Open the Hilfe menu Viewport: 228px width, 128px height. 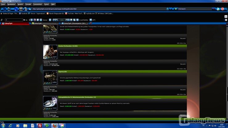(53, 5)
